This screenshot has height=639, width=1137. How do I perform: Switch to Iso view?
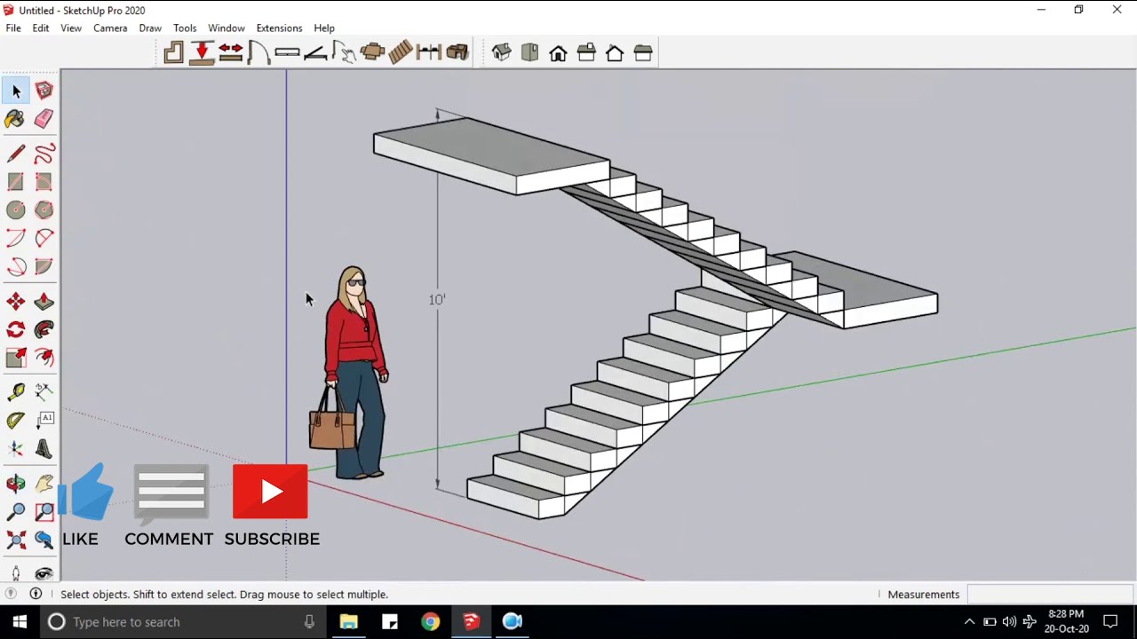point(502,53)
